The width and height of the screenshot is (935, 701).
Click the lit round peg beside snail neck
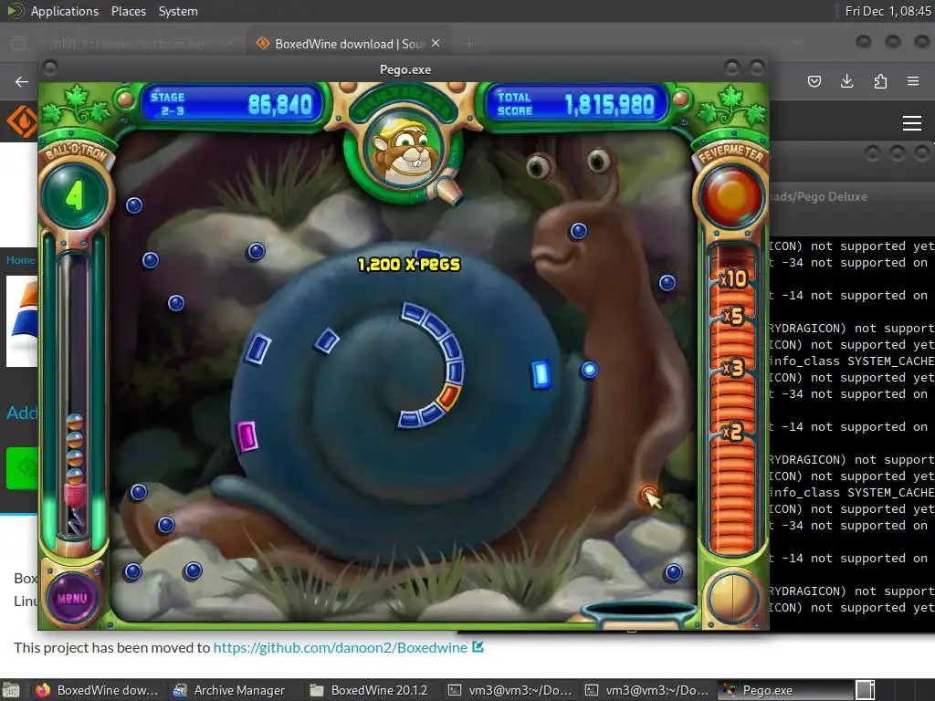tap(589, 370)
